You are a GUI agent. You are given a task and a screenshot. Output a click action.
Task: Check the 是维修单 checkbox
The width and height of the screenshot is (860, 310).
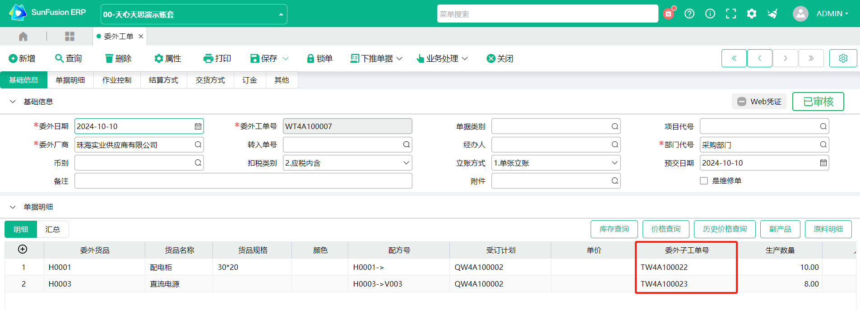coord(704,181)
